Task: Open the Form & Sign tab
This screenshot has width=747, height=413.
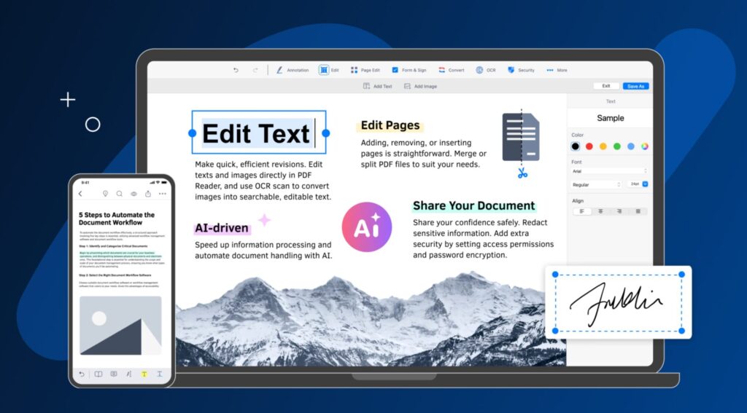Action: (x=409, y=70)
